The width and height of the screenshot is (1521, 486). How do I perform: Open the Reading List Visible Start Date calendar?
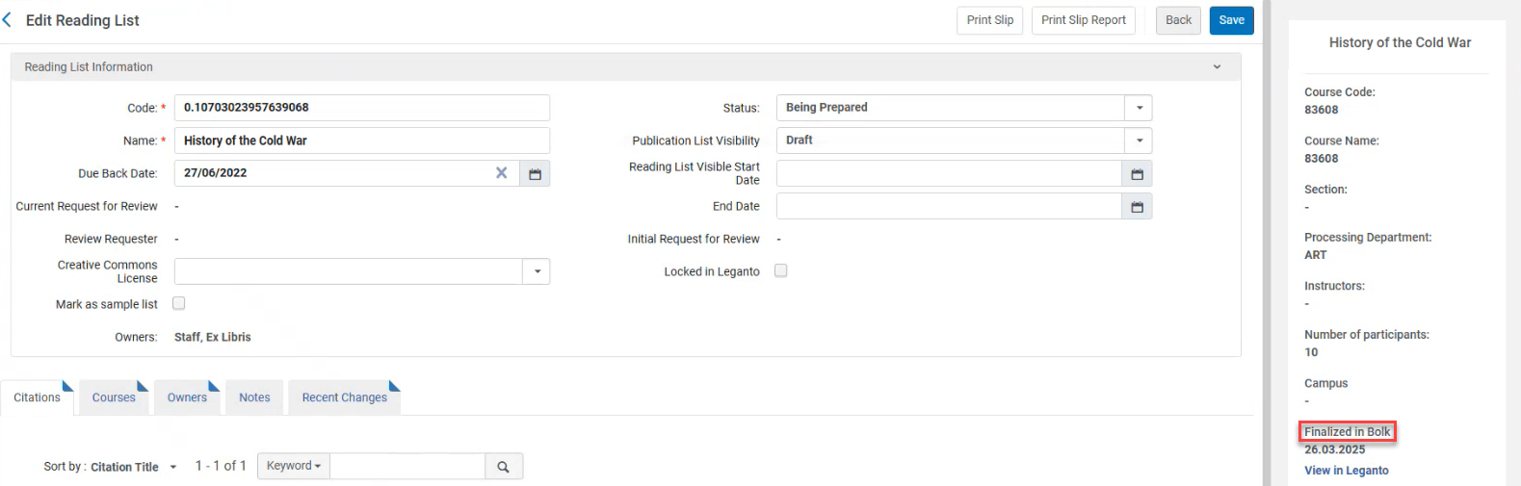(x=1137, y=174)
